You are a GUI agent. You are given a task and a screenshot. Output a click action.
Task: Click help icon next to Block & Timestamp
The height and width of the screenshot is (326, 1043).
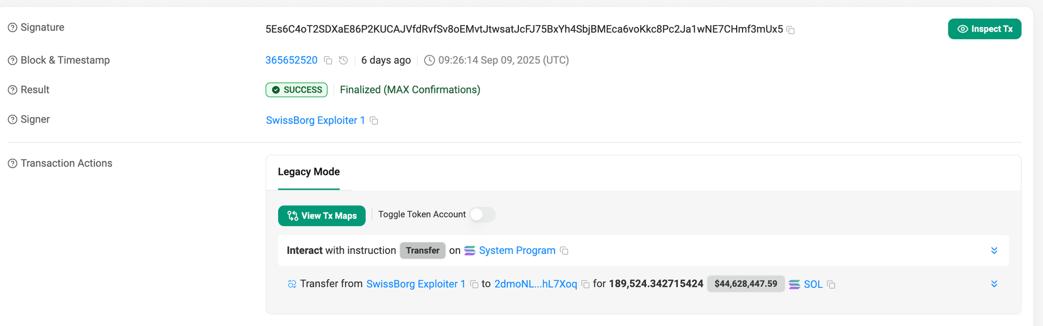[12, 60]
